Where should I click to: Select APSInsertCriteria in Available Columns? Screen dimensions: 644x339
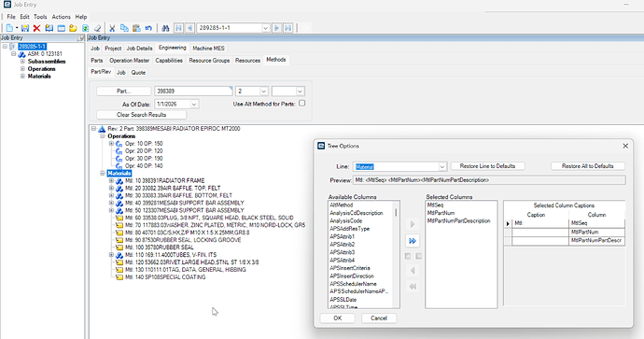[349, 268]
